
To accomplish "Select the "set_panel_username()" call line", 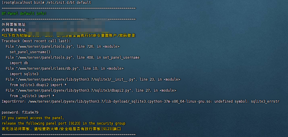I will (x=30, y=52).
